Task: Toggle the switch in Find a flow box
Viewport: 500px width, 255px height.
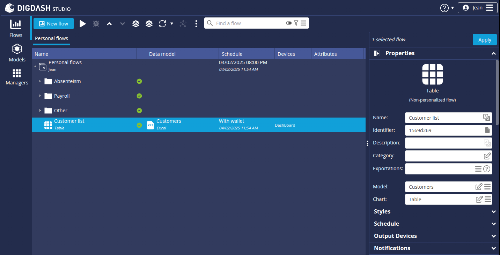Action: [288, 23]
